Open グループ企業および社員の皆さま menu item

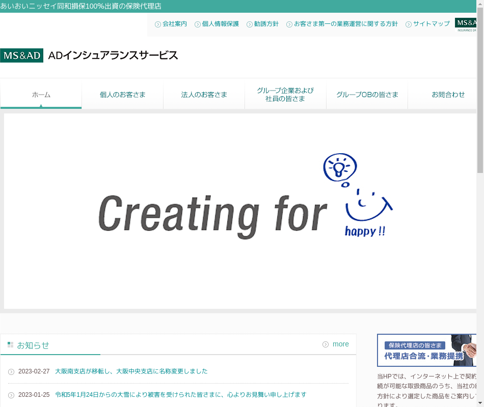(285, 95)
